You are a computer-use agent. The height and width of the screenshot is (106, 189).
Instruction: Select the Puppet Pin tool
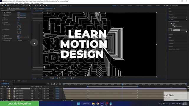[x=46, y=6]
